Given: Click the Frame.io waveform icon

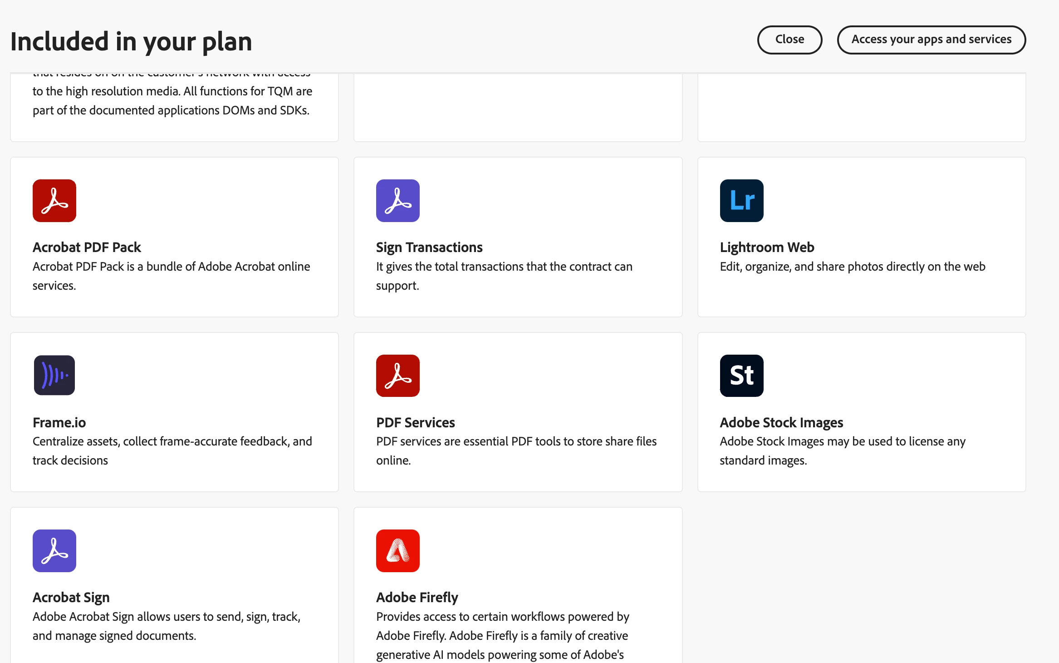Looking at the screenshot, I should [x=54, y=376].
